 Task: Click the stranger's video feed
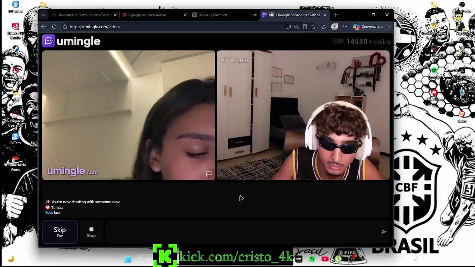tap(128, 115)
